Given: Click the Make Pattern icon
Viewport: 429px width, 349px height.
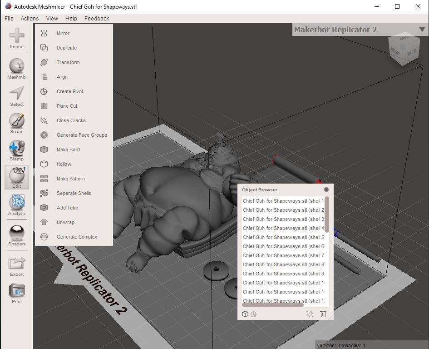Looking at the screenshot, I should point(44,179).
